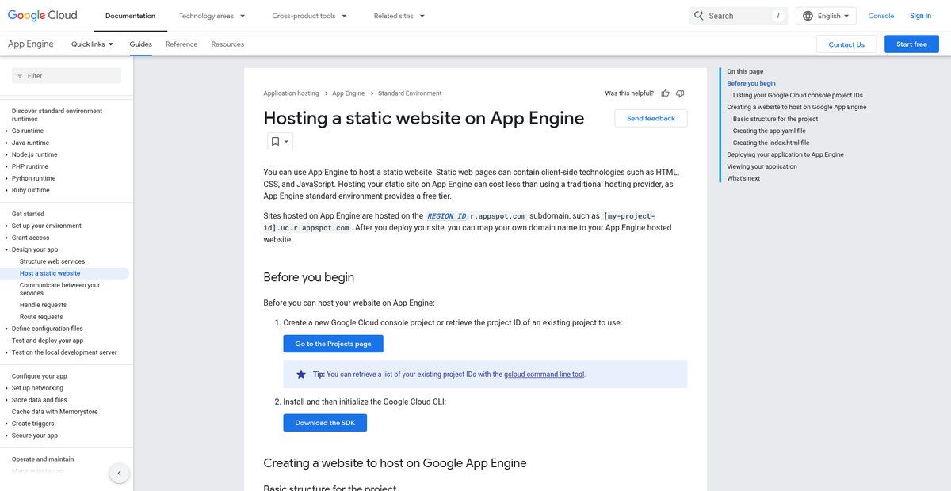Expand Store data and files
Image resolution: width=951 pixels, height=491 pixels.
coord(7,400)
